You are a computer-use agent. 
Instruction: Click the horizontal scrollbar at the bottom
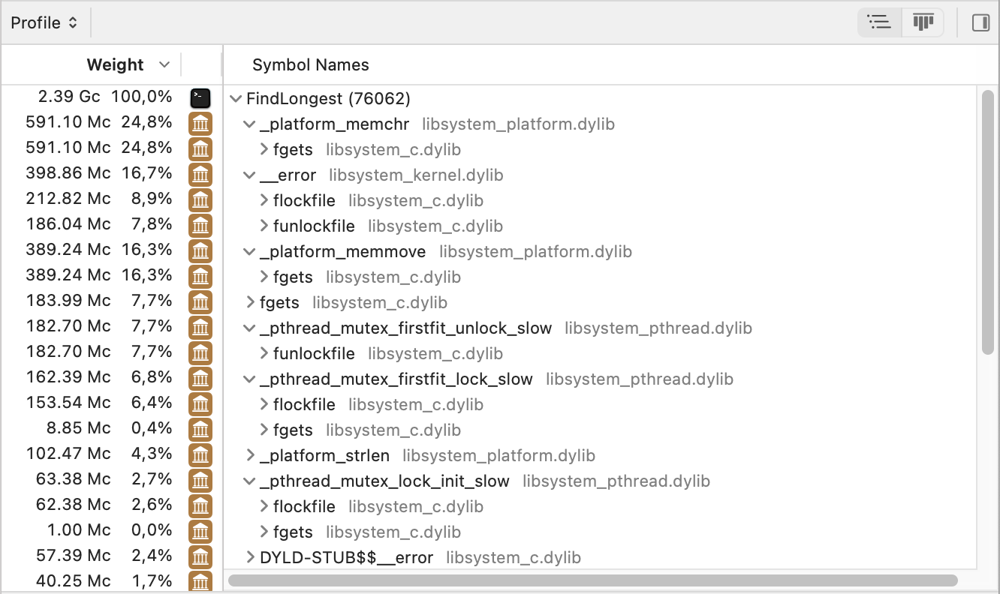tap(592, 580)
